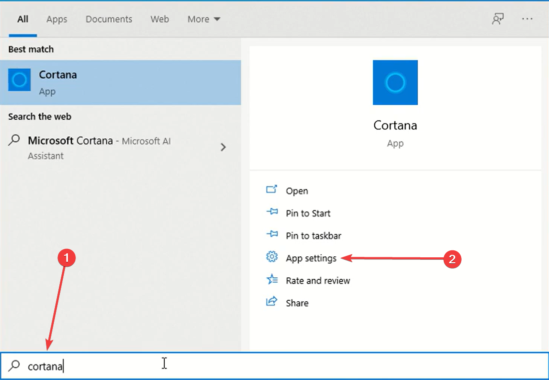The height and width of the screenshot is (380, 549).
Task: Click the feedback person icon at top right
Action: [x=498, y=19]
